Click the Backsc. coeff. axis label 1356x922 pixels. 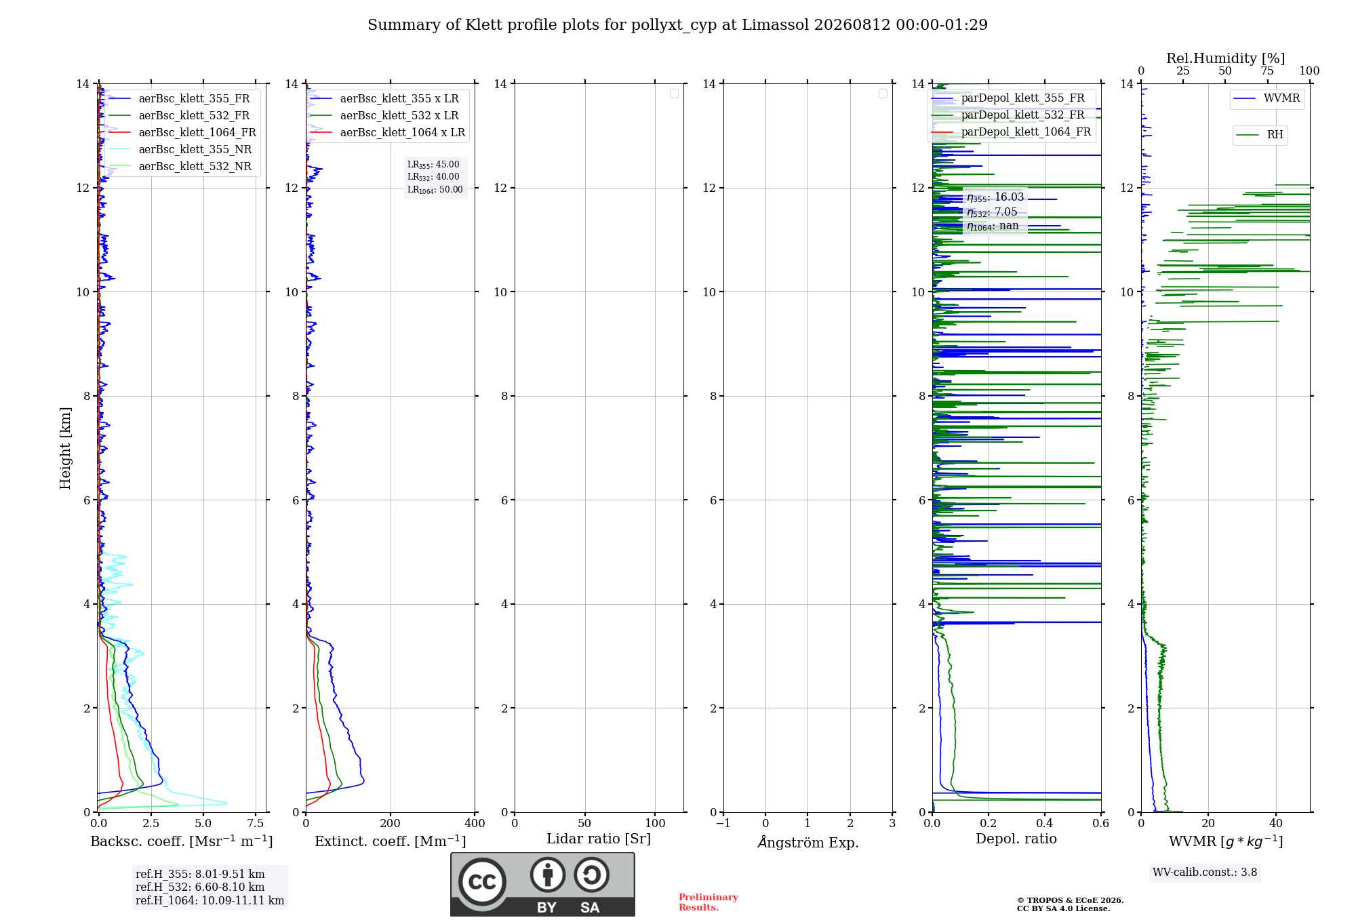[182, 841]
